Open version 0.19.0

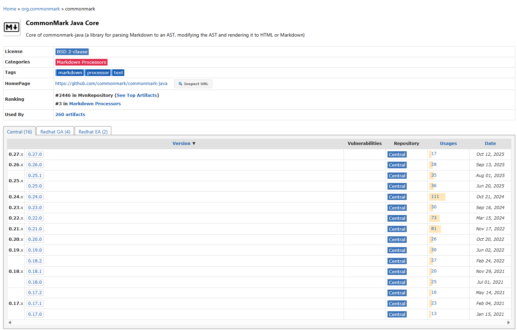[x=35, y=250]
